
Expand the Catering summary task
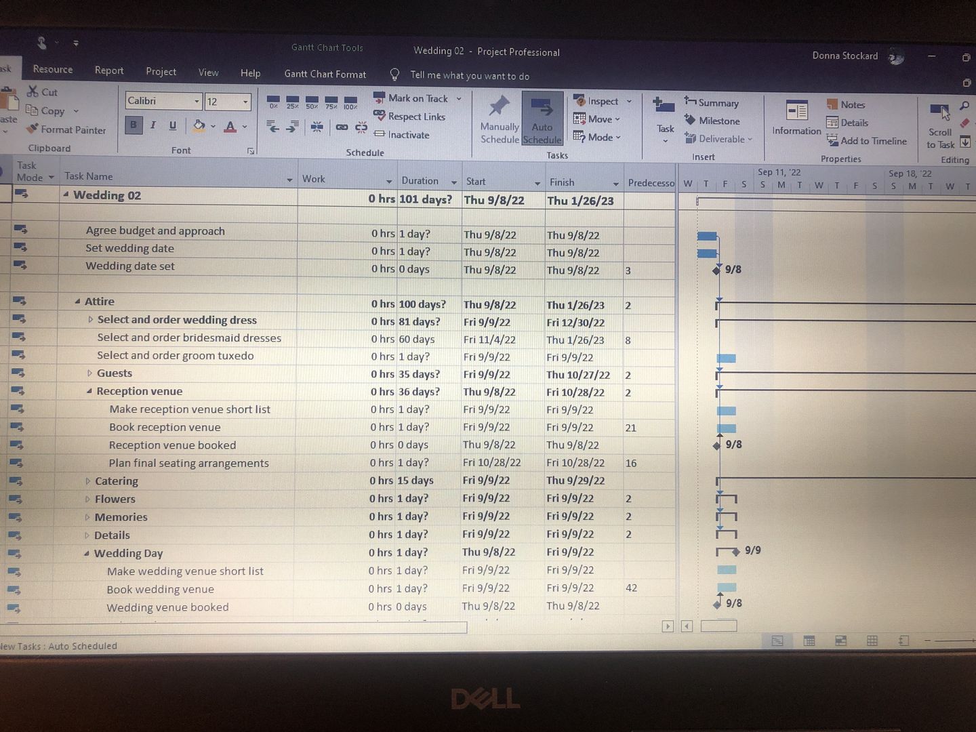pos(87,481)
